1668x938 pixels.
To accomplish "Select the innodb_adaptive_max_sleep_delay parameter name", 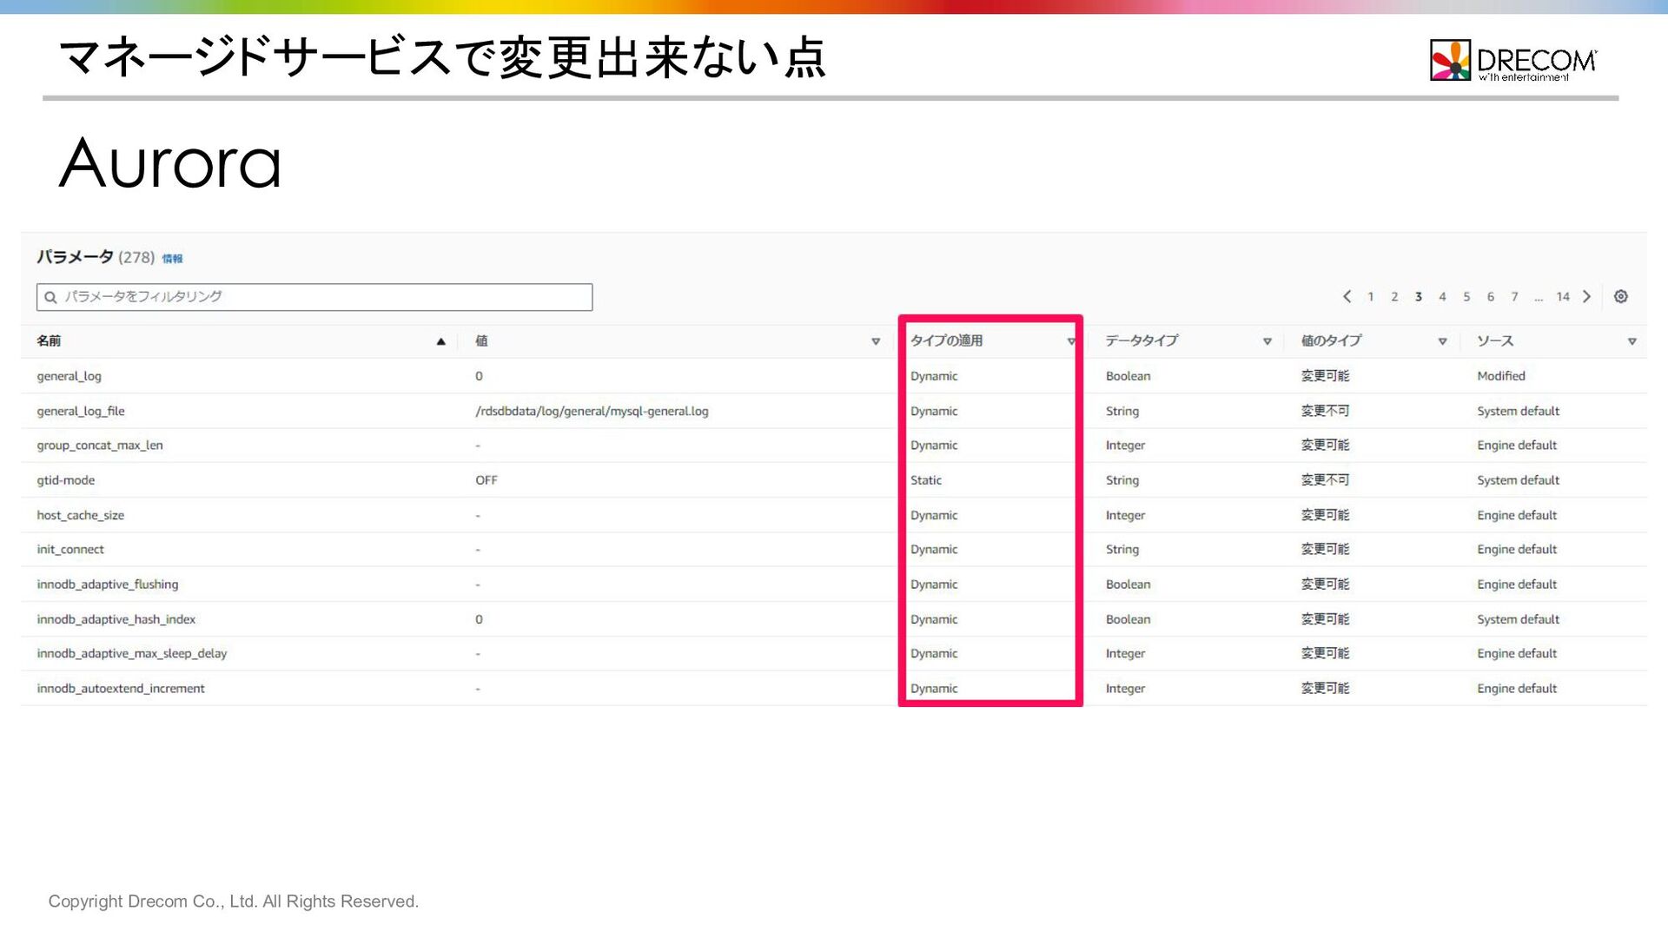I will pos(132,654).
